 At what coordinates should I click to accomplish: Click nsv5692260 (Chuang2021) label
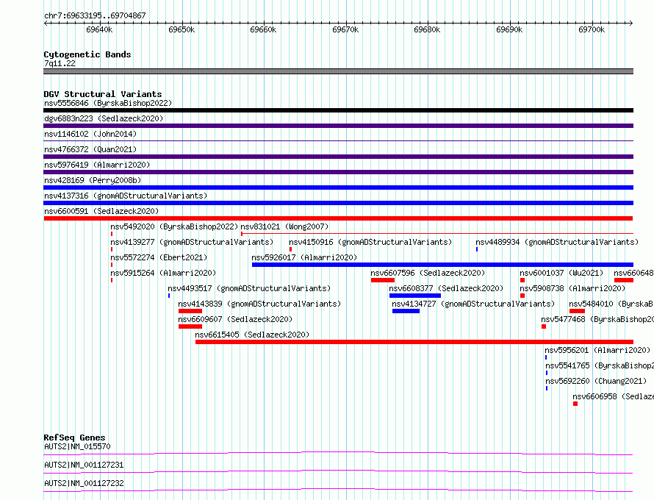[x=596, y=381]
